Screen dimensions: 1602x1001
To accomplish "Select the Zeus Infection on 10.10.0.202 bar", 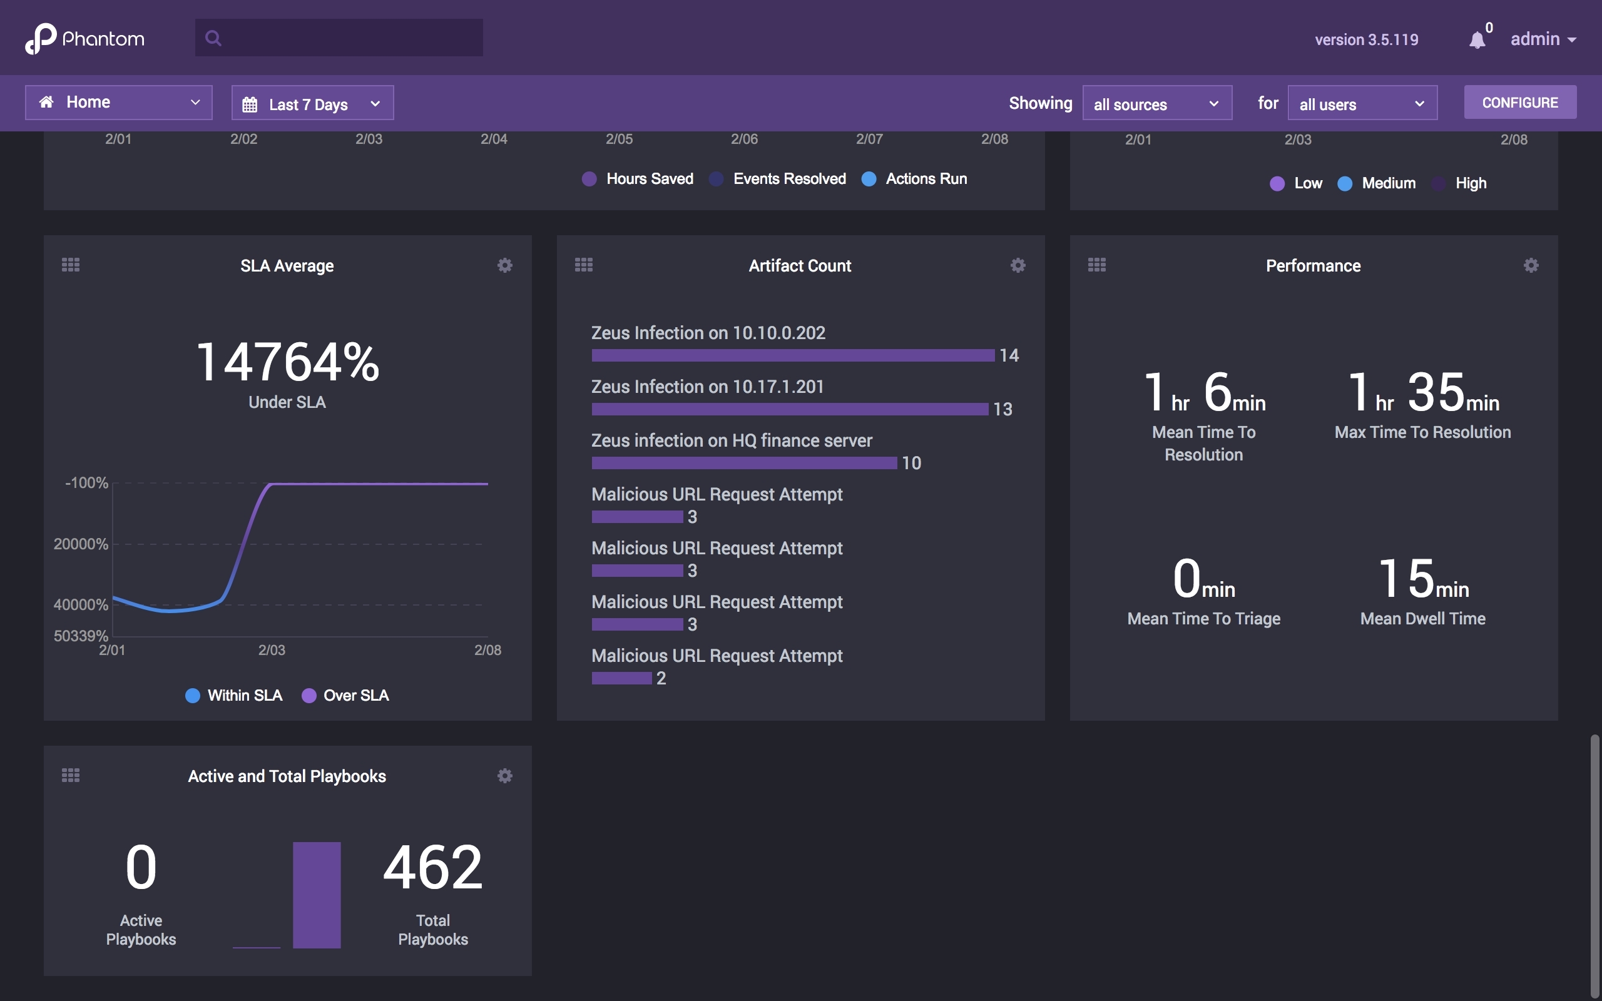I will pos(791,355).
